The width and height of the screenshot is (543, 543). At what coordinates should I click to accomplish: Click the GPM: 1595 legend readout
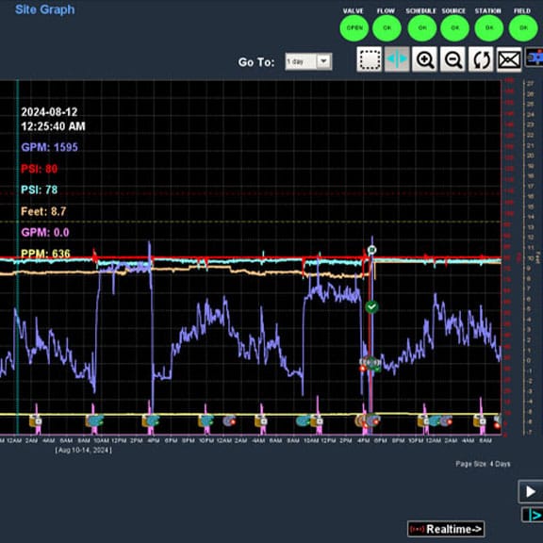pos(50,147)
